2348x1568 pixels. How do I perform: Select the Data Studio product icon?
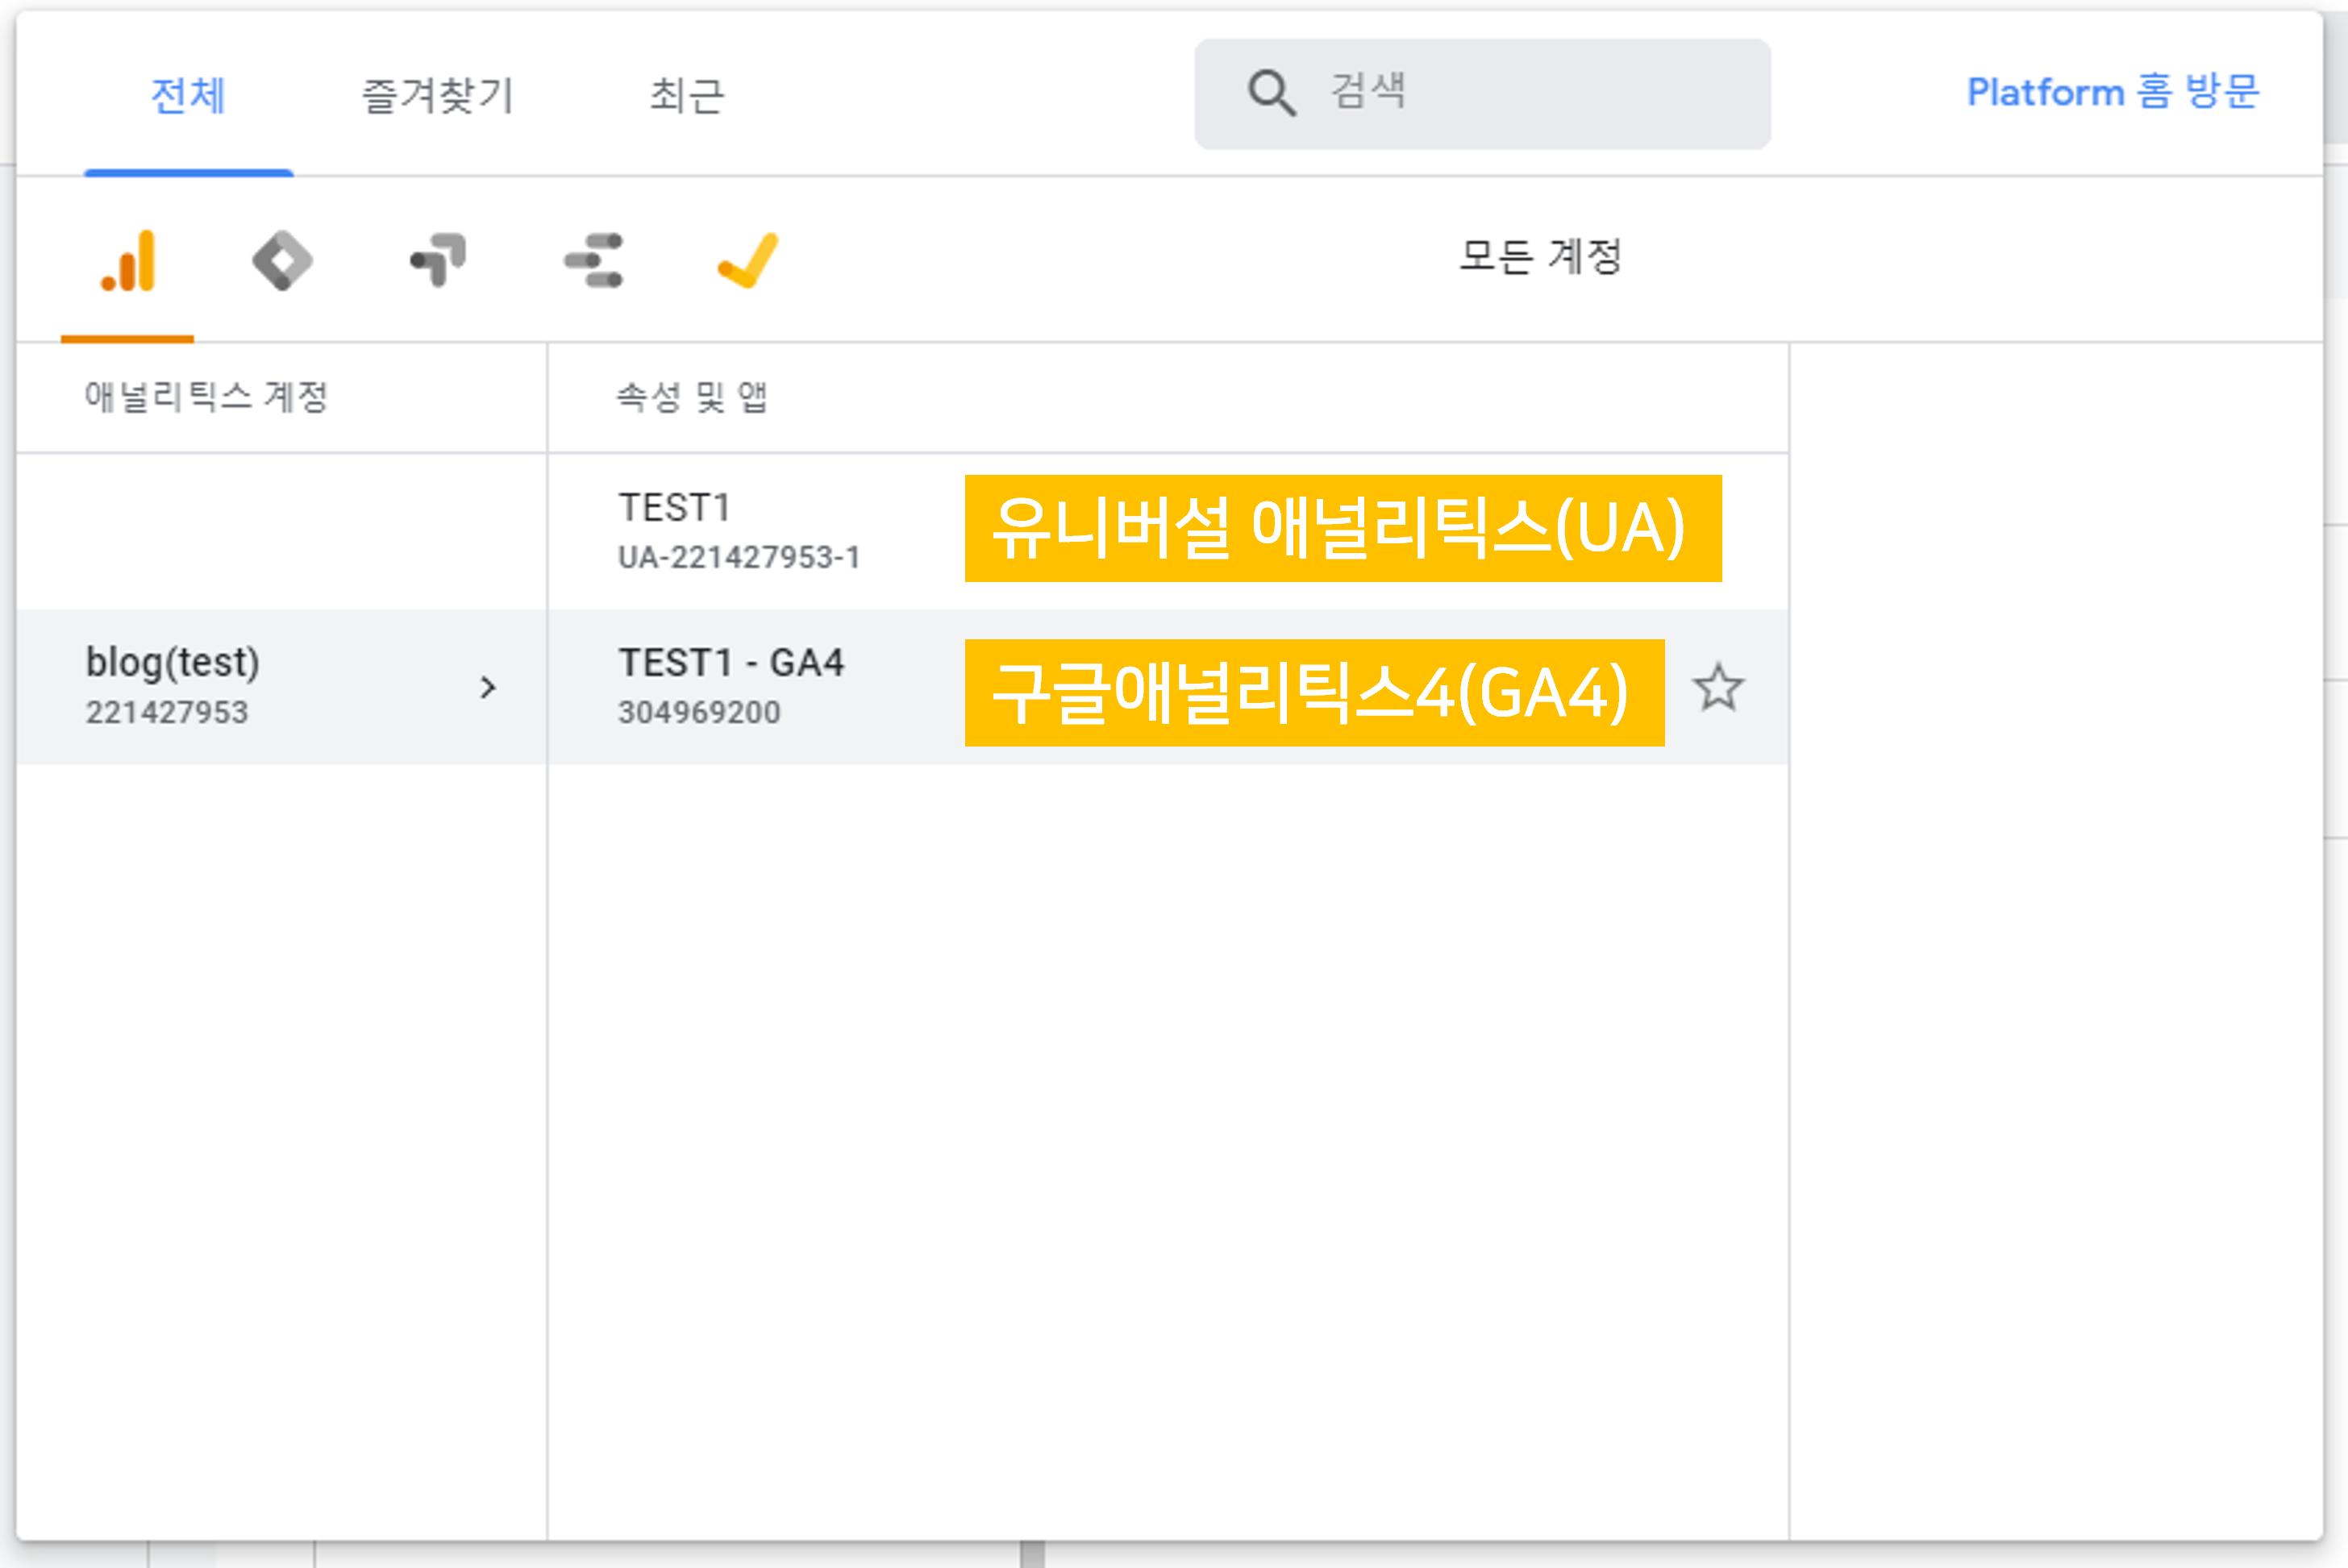tap(594, 261)
